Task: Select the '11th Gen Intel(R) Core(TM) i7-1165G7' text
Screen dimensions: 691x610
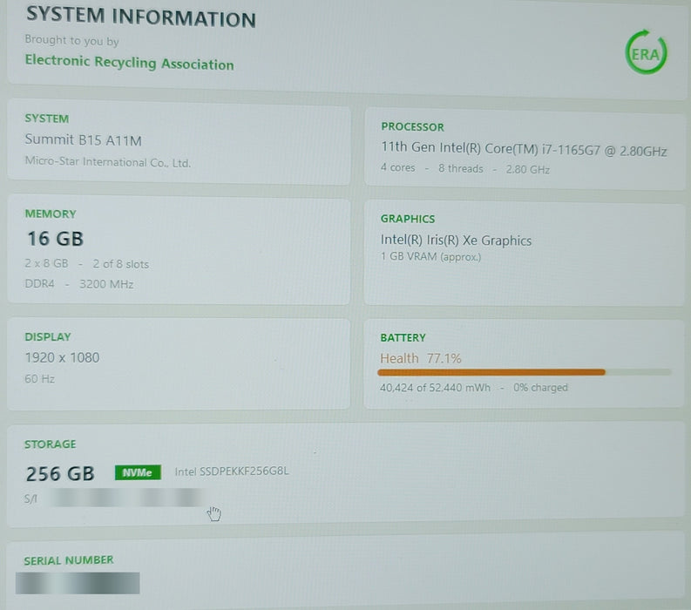Action: [x=491, y=148]
